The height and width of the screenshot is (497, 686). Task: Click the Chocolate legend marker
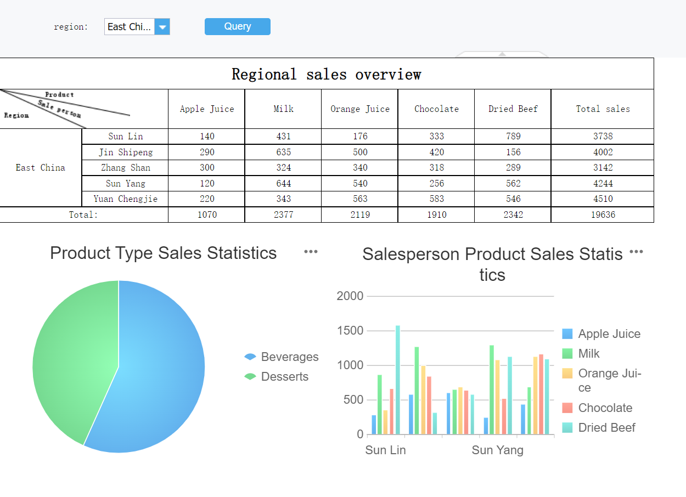click(566, 408)
